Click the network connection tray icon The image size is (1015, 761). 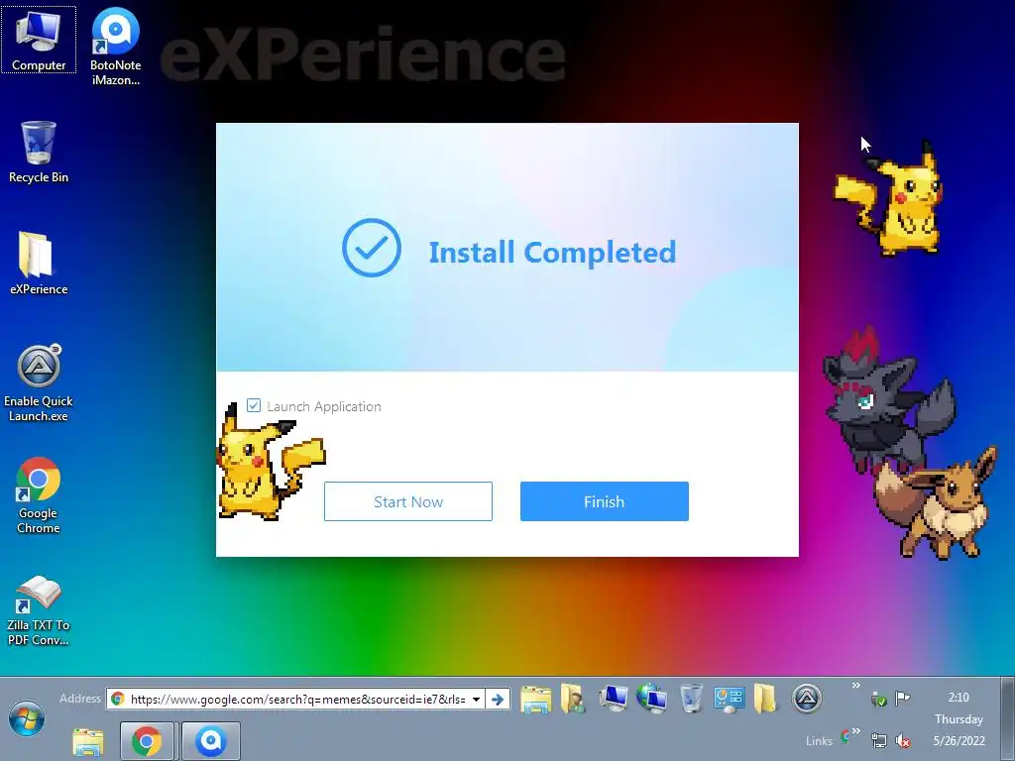(878, 740)
